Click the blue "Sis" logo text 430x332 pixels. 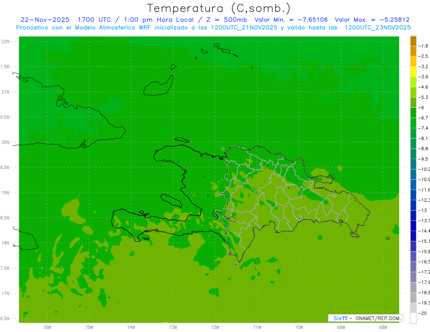point(337,318)
